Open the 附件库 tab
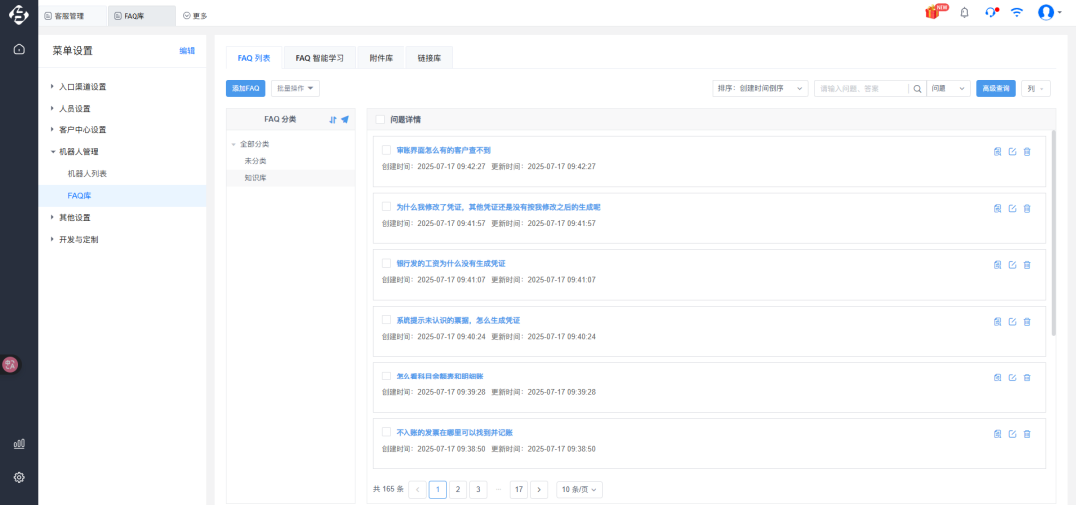The image size is (1076, 505). click(381, 58)
